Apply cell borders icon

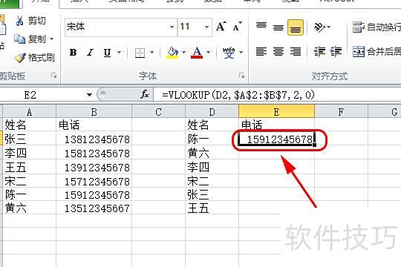coord(140,53)
